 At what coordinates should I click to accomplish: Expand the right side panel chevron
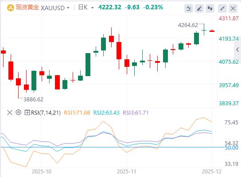237,50
